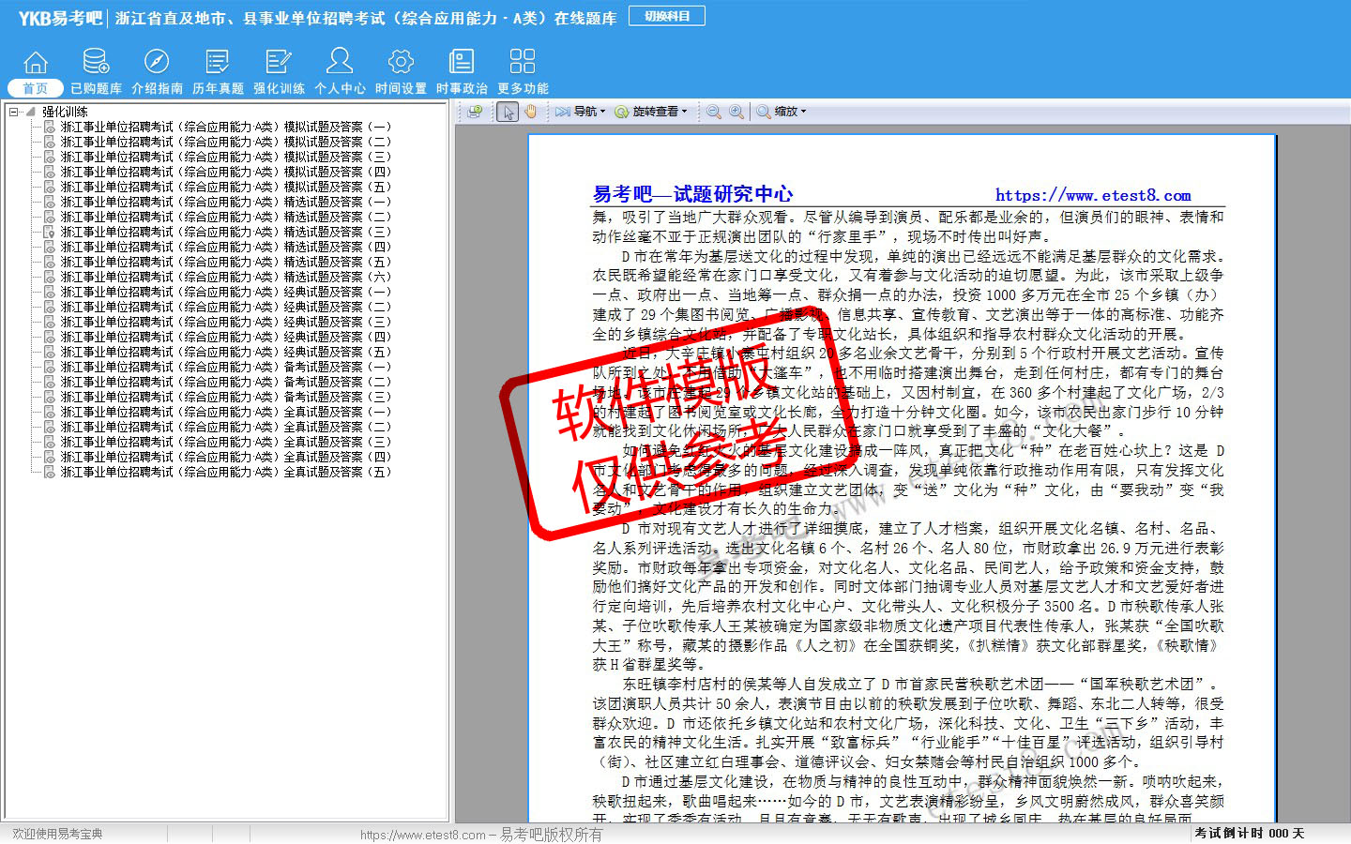
Task: Open the 缩放 zoom dropdown
Action: (782, 112)
